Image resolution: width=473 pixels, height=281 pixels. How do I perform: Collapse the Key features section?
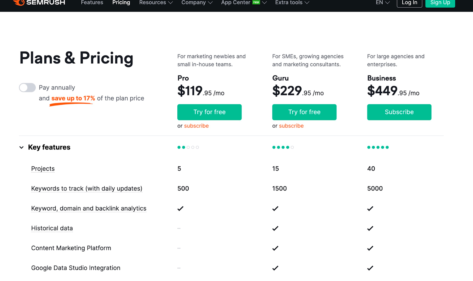(22, 147)
